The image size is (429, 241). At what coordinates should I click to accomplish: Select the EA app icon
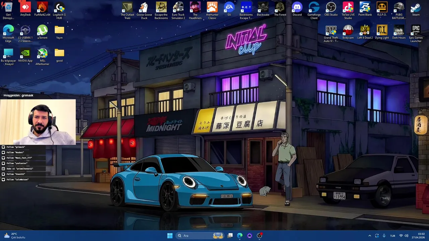click(229, 9)
